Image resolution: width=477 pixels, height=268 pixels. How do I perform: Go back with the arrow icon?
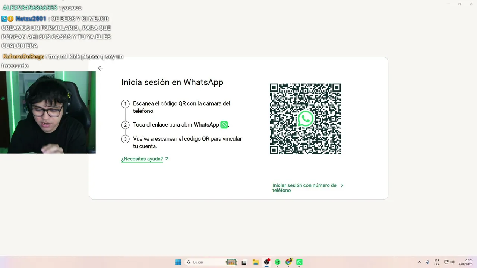(x=100, y=68)
